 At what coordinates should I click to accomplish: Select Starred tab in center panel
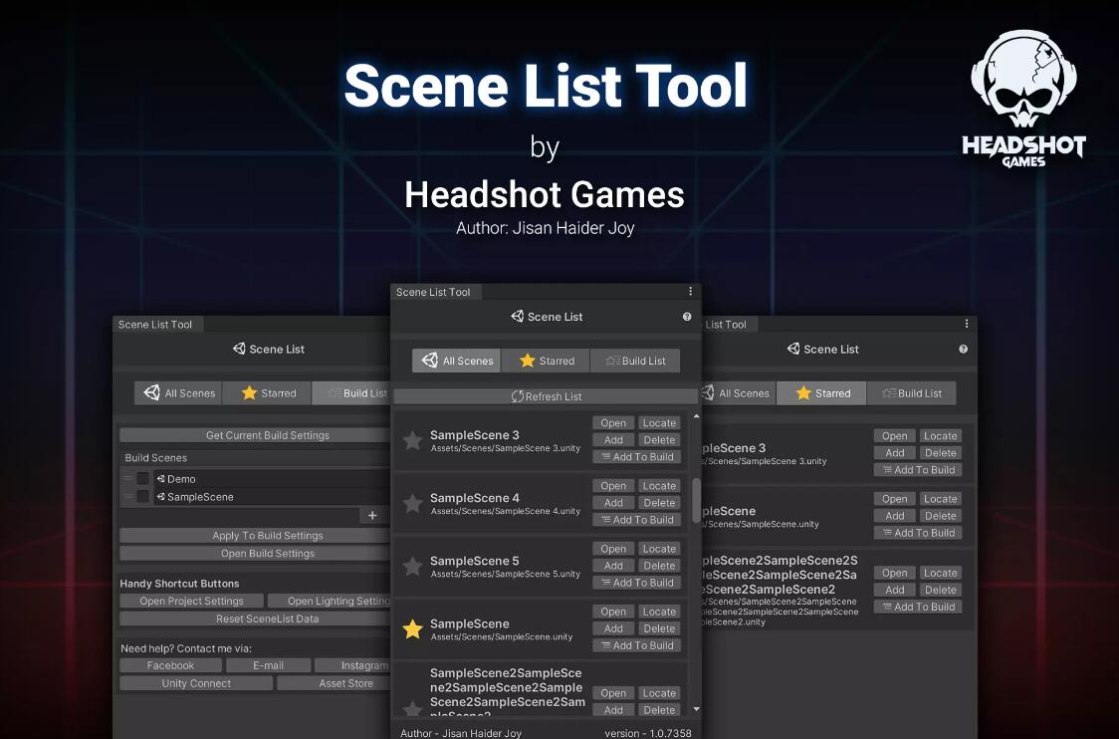[x=546, y=361]
